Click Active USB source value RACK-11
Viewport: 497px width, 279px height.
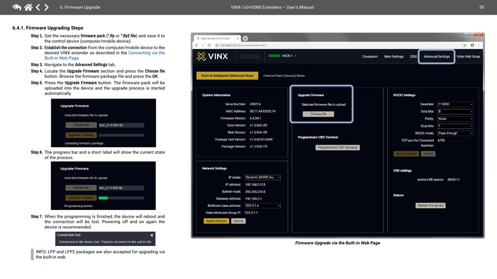tap(454, 180)
